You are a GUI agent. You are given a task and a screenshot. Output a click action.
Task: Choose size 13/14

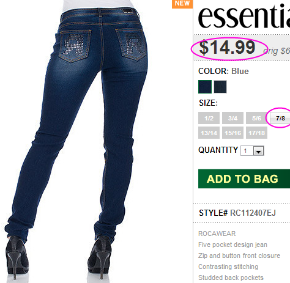point(209,133)
